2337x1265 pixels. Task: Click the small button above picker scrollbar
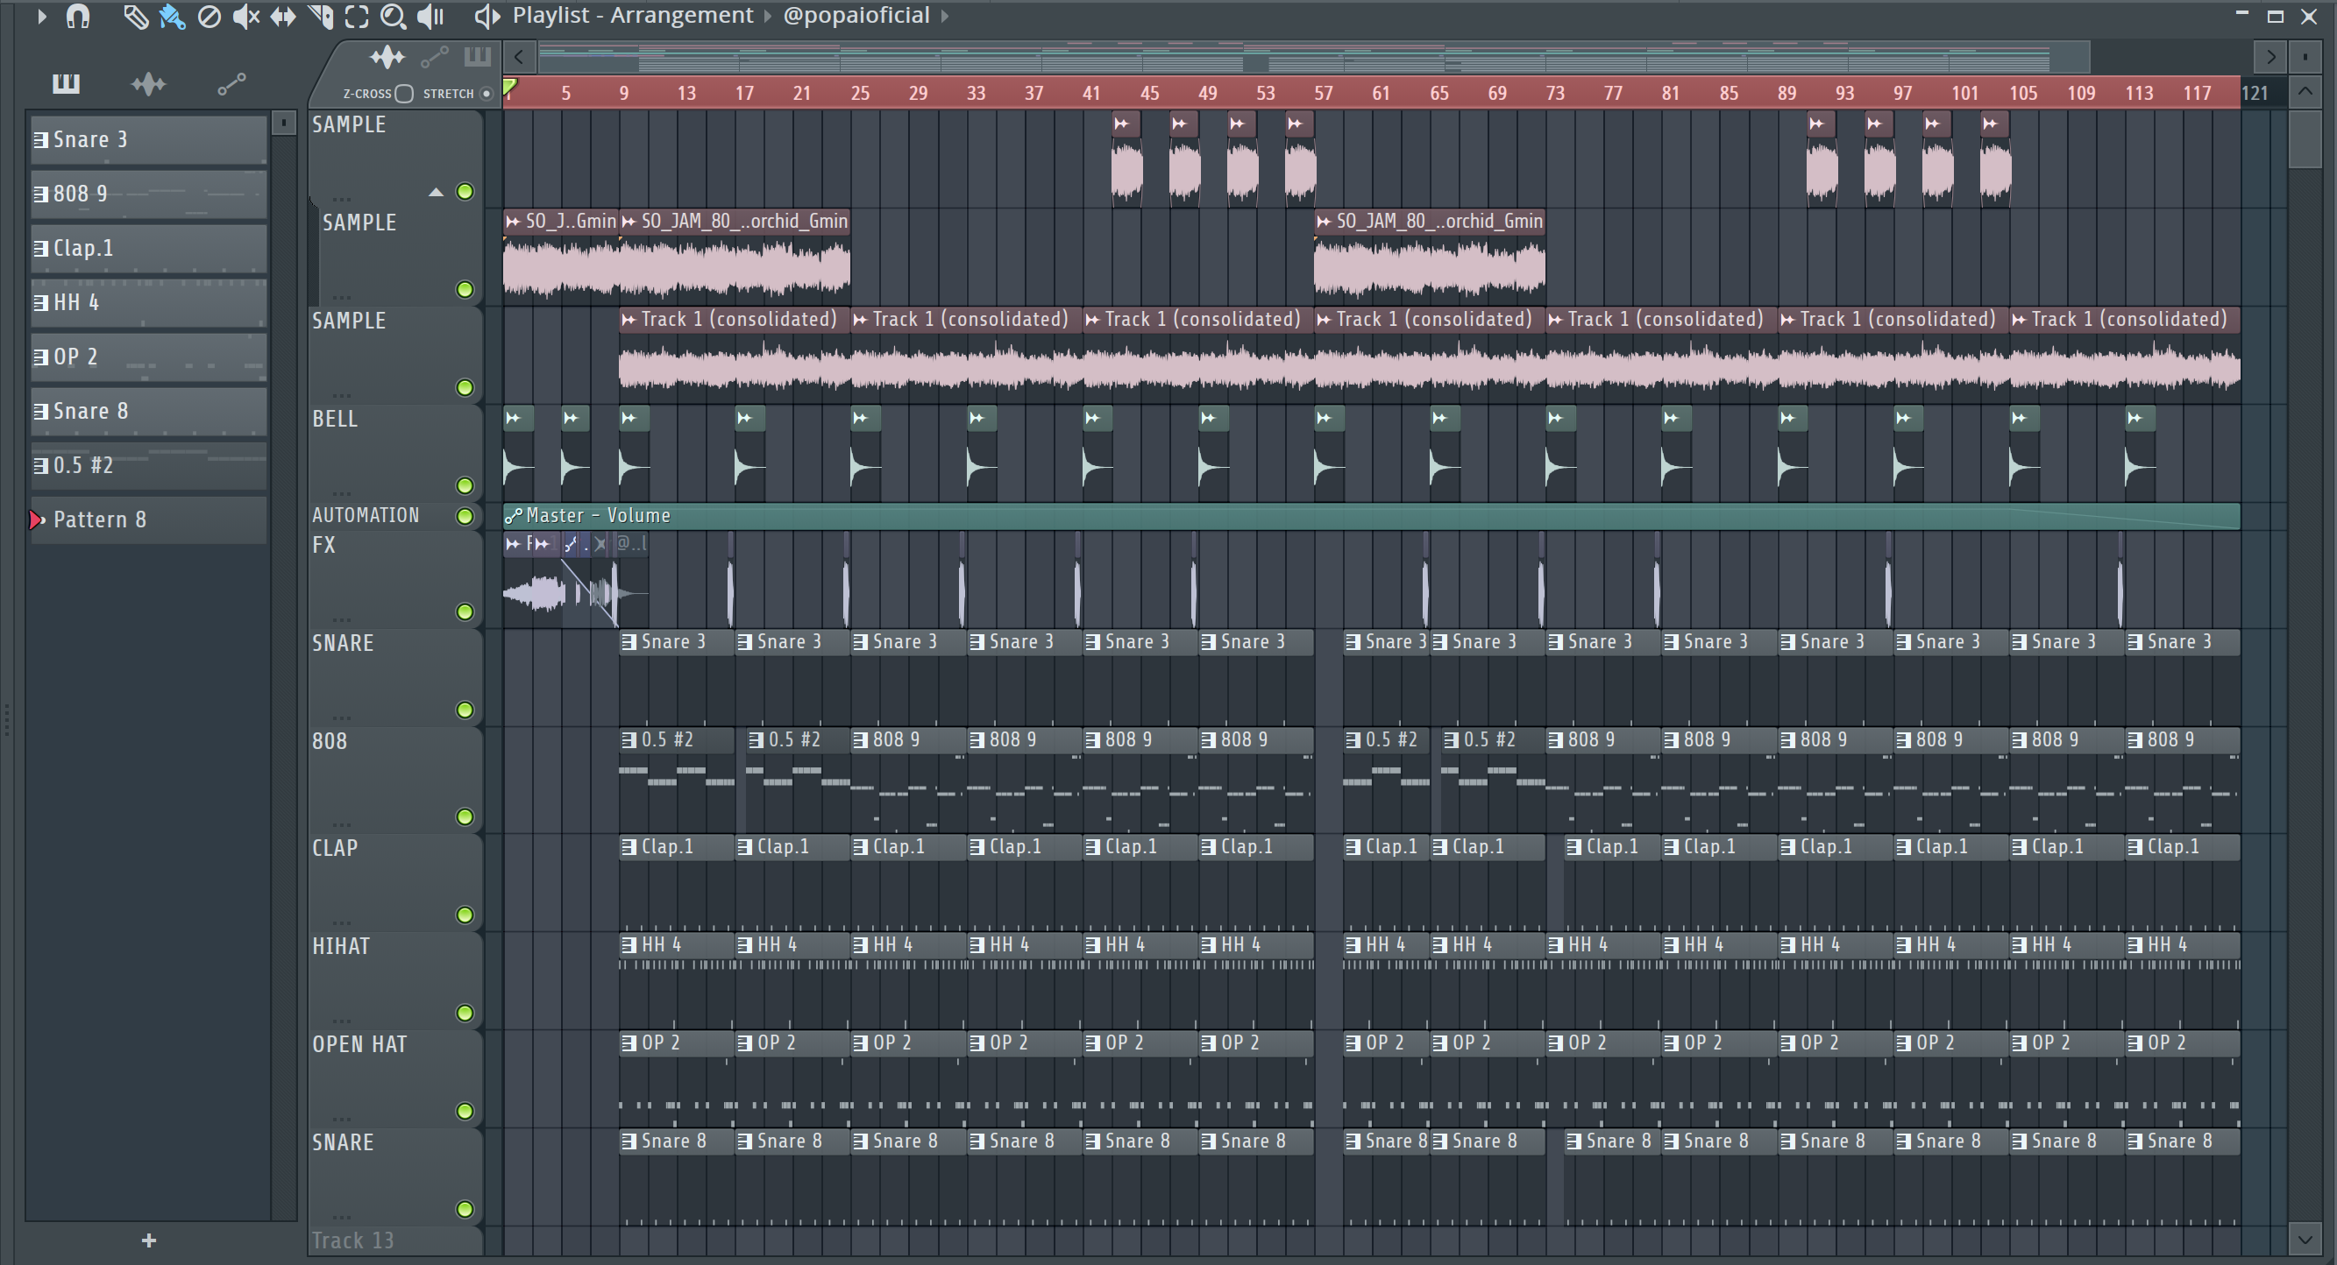tap(284, 123)
